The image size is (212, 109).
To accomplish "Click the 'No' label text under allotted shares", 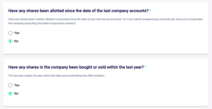I will 16,41.
